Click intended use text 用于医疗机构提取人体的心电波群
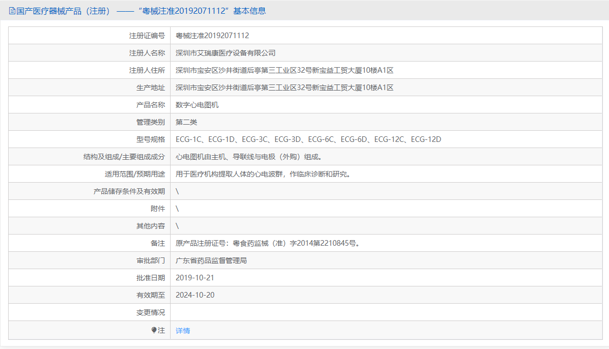Image resolution: width=609 pixels, height=349 pixels. click(x=263, y=174)
